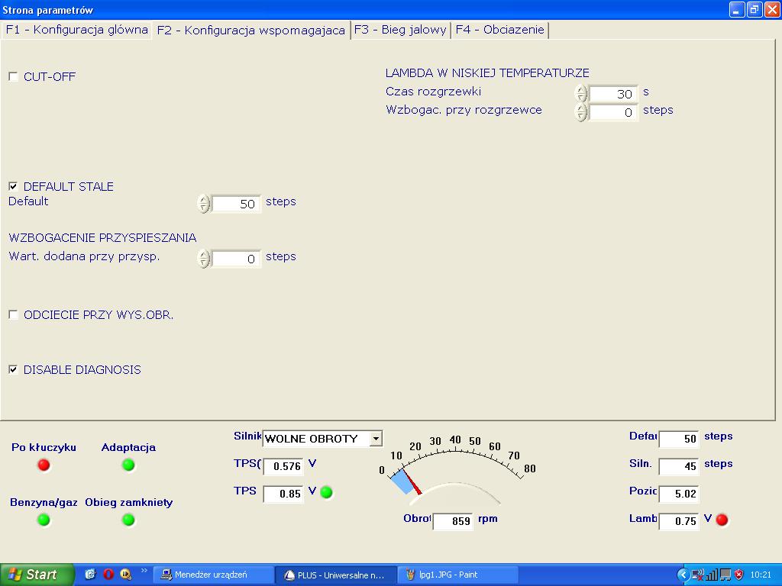Switch to Menedżer urządzeń taskbar window
This screenshot has width=782, height=586.
(x=213, y=575)
